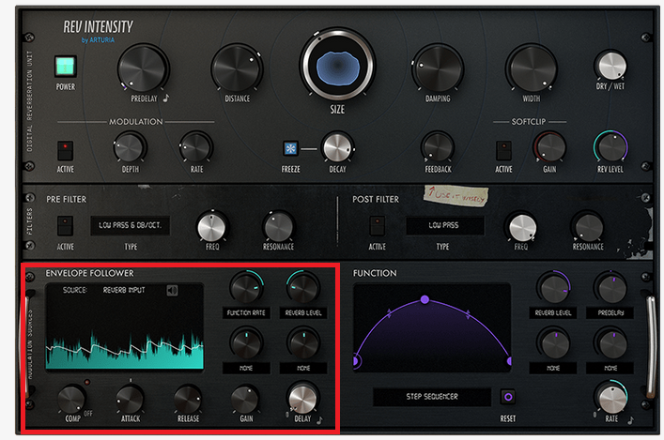Screen dimensions: 664x440
Task: Click the FEEDBACK knob
Action: point(438,147)
